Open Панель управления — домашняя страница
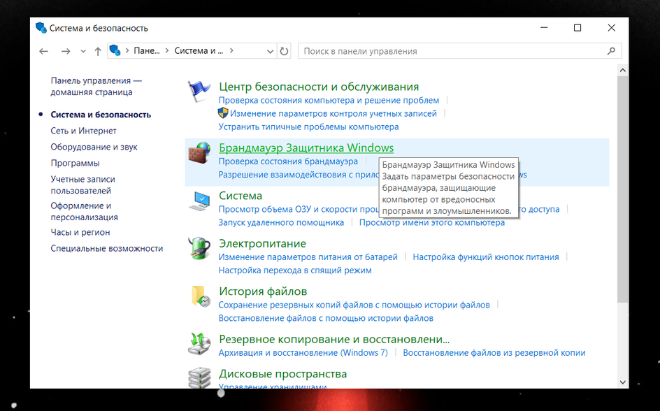This screenshot has width=660, height=411. coord(96,86)
